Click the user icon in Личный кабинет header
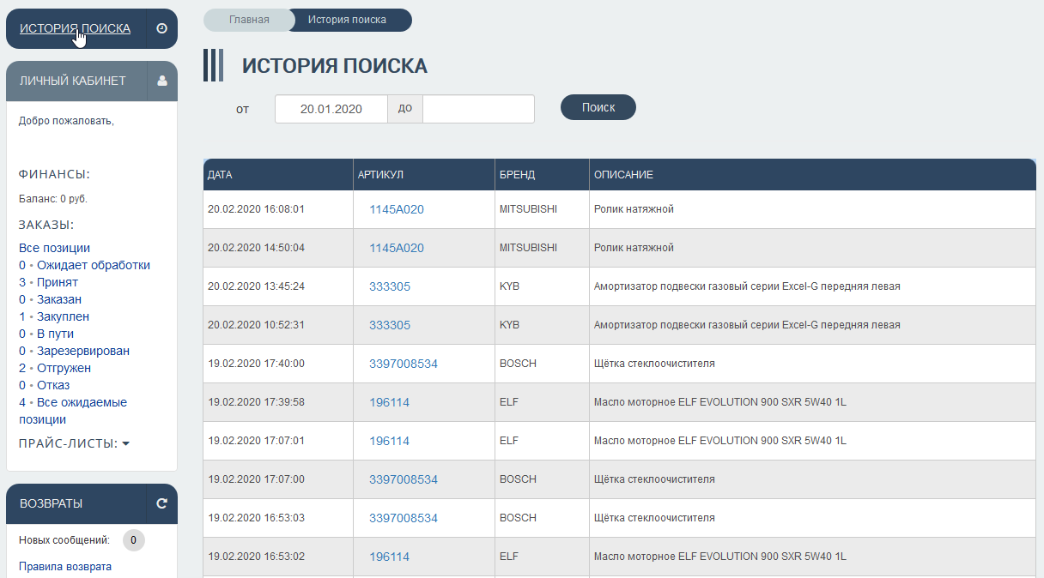 [x=161, y=81]
